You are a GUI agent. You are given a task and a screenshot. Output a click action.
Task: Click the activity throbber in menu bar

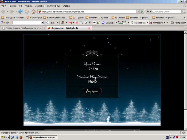pyautogui.click(x=184, y=6)
